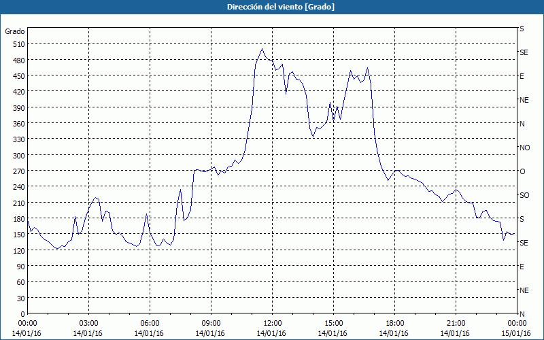Select the Grado axis unit label
Viewport: 544px width, 340px height.
[15, 31]
